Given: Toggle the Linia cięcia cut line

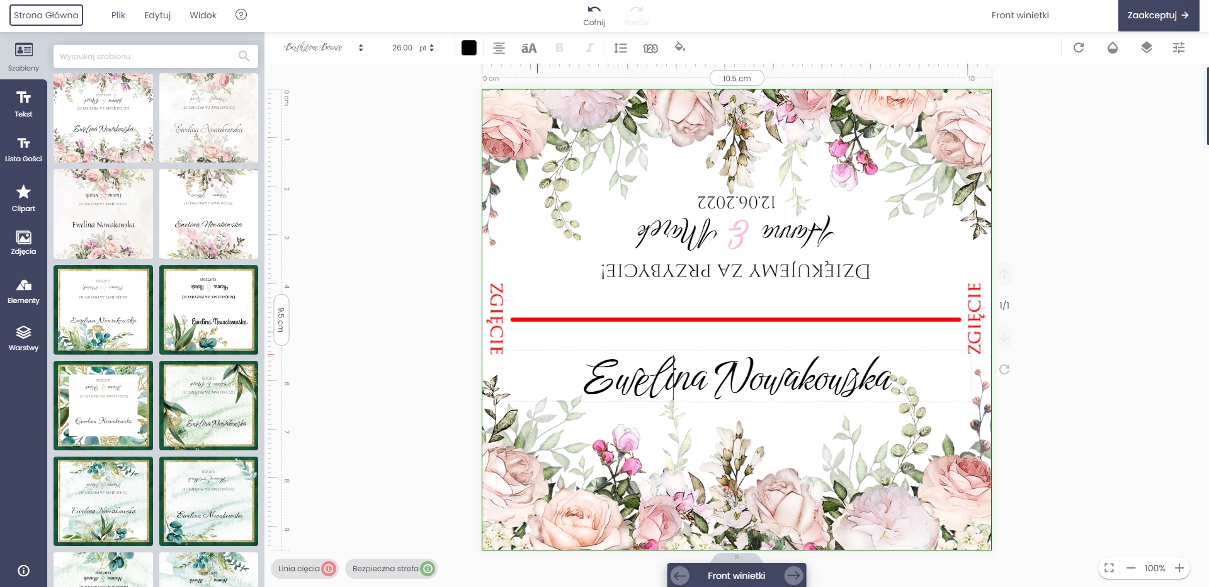Looking at the screenshot, I should click(x=328, y=569).
